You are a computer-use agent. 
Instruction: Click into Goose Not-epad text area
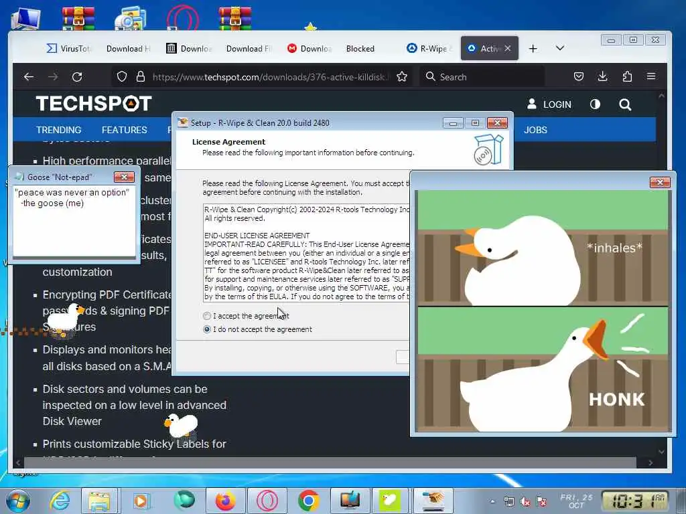click(x=74, y=221)
